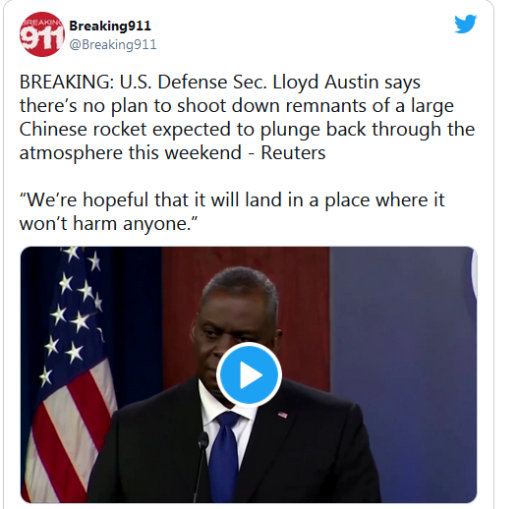Click the BREAKING: word starting the tweet
Image resolution: width=518 pixels, height=509 pixels.
point(67,82)
